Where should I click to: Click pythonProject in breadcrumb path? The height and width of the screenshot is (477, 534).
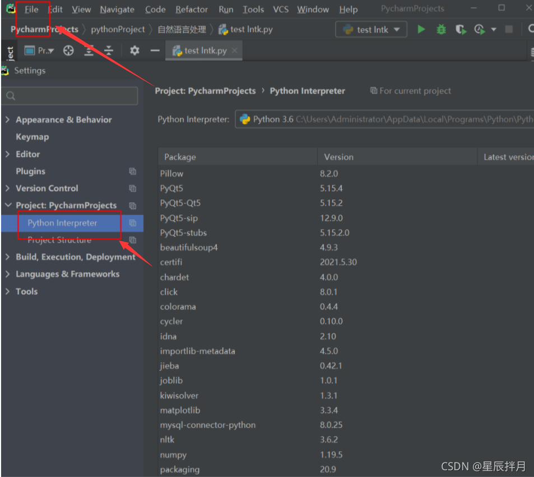tap(118, 30)
